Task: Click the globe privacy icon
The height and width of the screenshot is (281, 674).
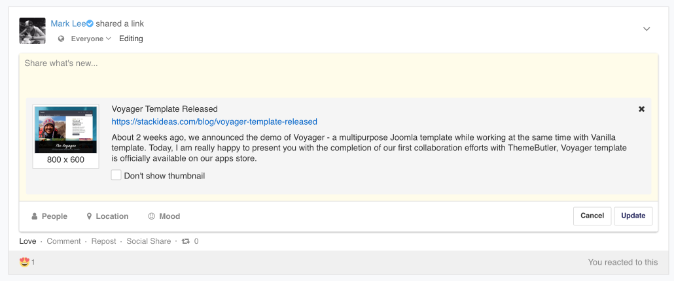Action: point(62,39)
